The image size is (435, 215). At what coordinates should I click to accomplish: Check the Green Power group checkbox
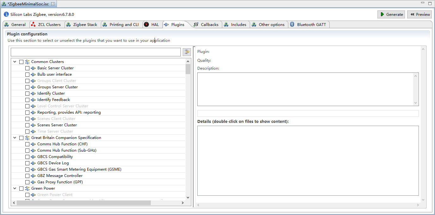[x=21, y=188]
